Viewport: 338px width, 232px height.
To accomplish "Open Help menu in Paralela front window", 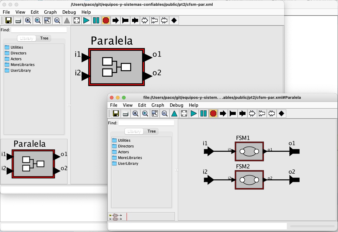I will [x=193, y=105].
